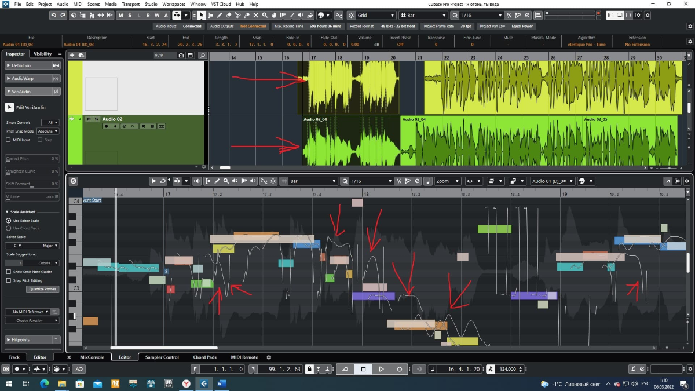This screenshot has height=391, width=695.
Task: Open the Pitch Snap Mode Absolute dropdown
Action: pos(48,131)
